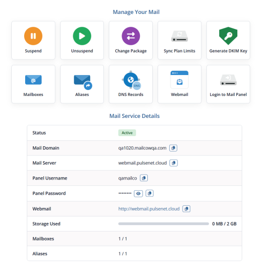Click the Login to Mail Panel label

tap(228, 94)
